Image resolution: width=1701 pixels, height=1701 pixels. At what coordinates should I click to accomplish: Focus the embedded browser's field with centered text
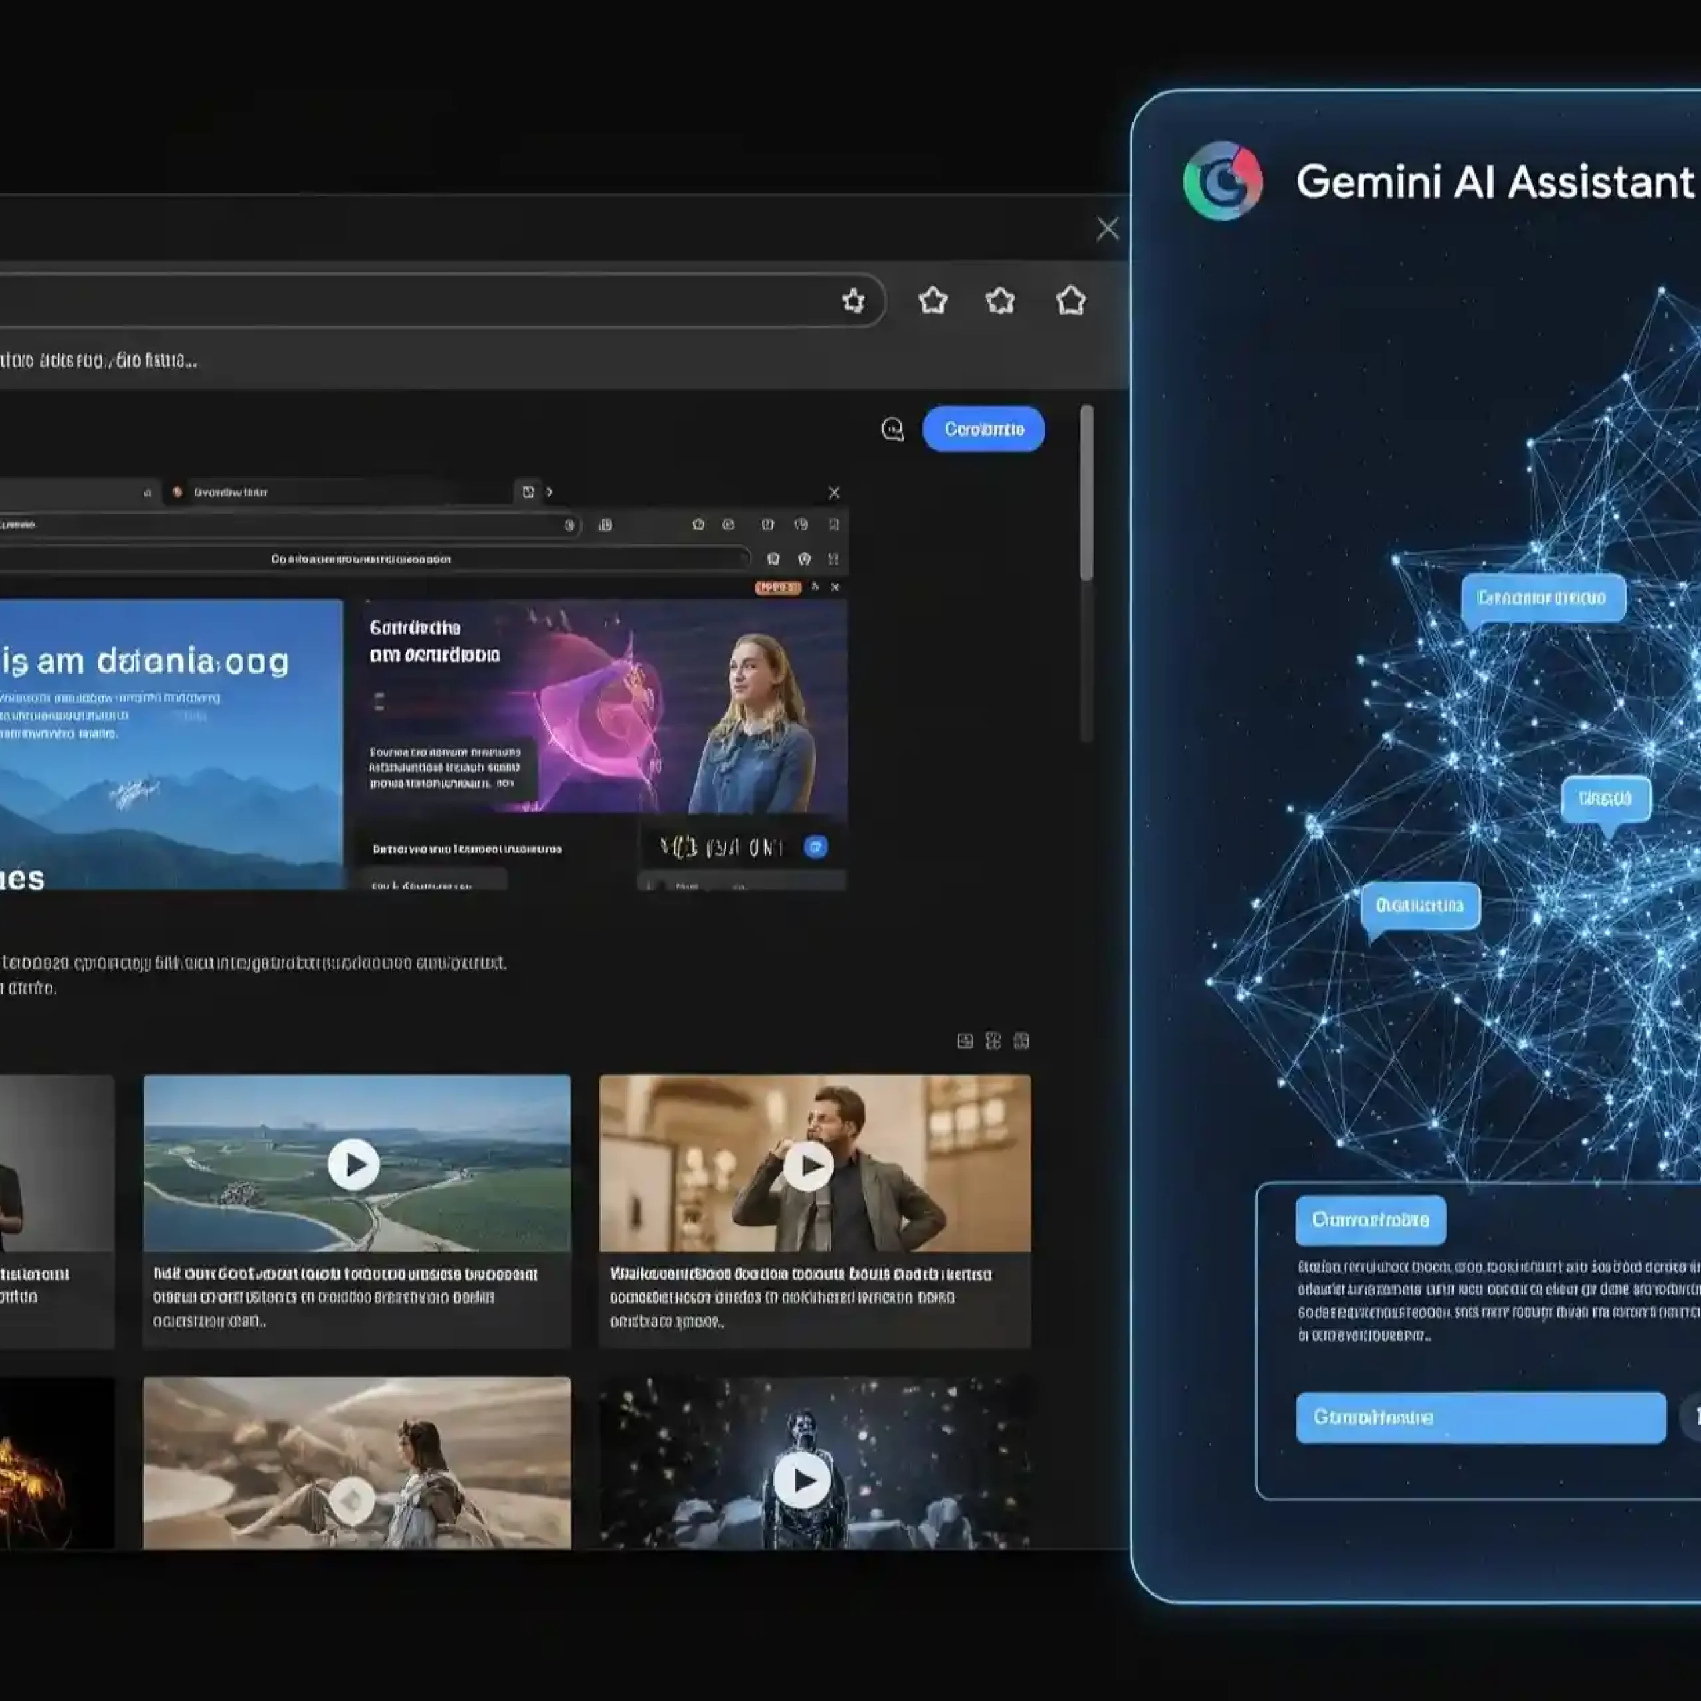[373, 559]
